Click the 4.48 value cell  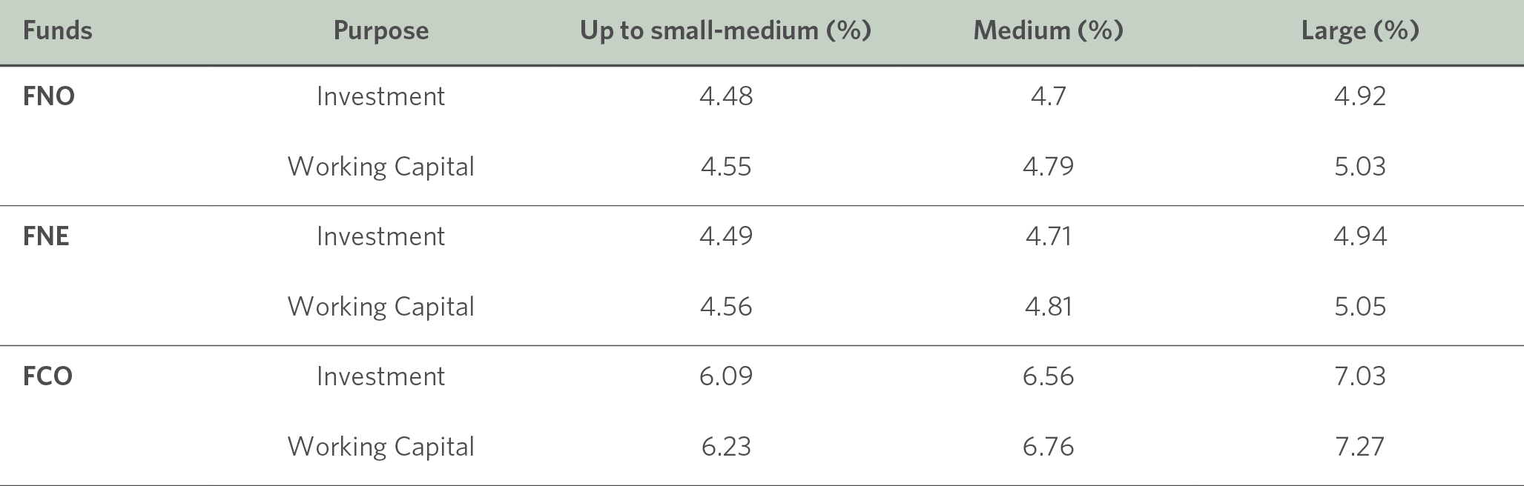(x=725, y=96)
